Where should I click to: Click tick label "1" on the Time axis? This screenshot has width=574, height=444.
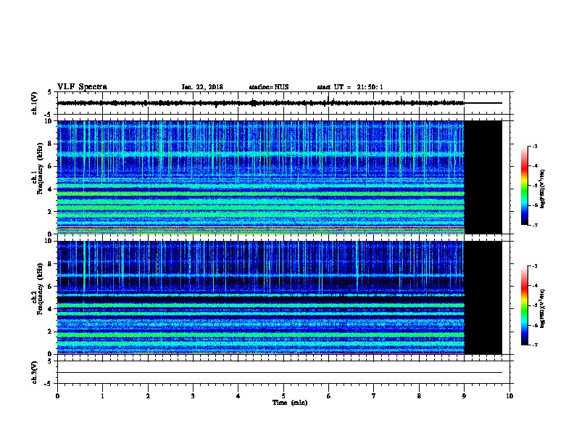(x=102, y=395)
